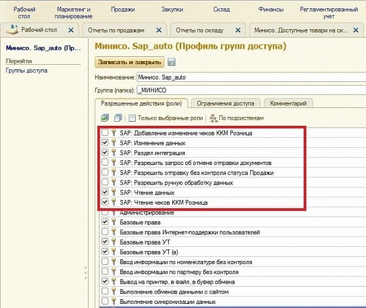Click key icon of SAP: Чтение чеков ККМ Розница
366x308 pixels.
113,202
